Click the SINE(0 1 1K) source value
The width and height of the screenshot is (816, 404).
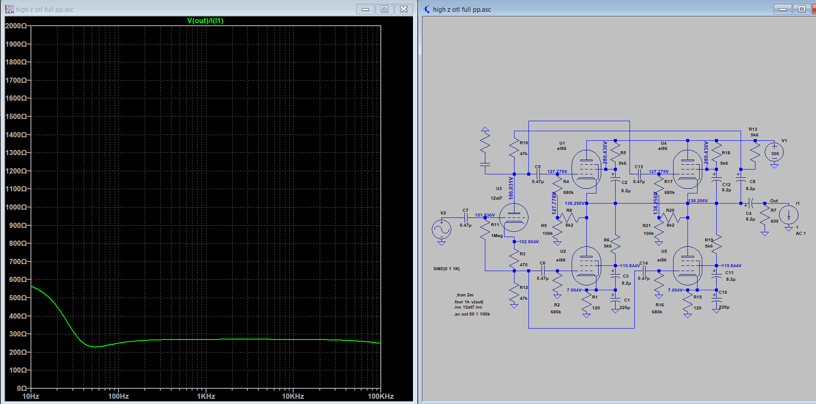pos(447,269)
